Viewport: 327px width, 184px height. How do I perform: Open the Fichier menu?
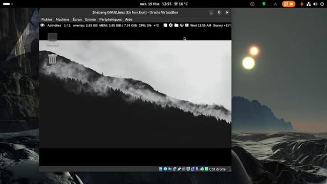pos(47,19)
